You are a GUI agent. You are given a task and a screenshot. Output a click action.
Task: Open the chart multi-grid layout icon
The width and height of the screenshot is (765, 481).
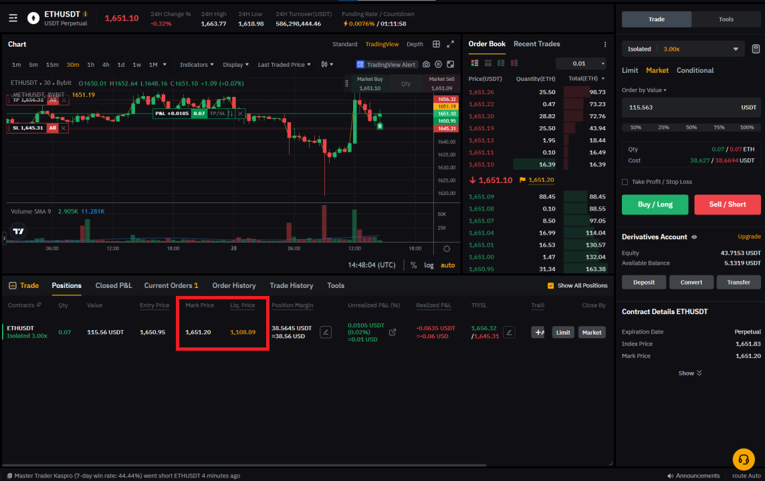pyautogui.click(x=436, y=44)
